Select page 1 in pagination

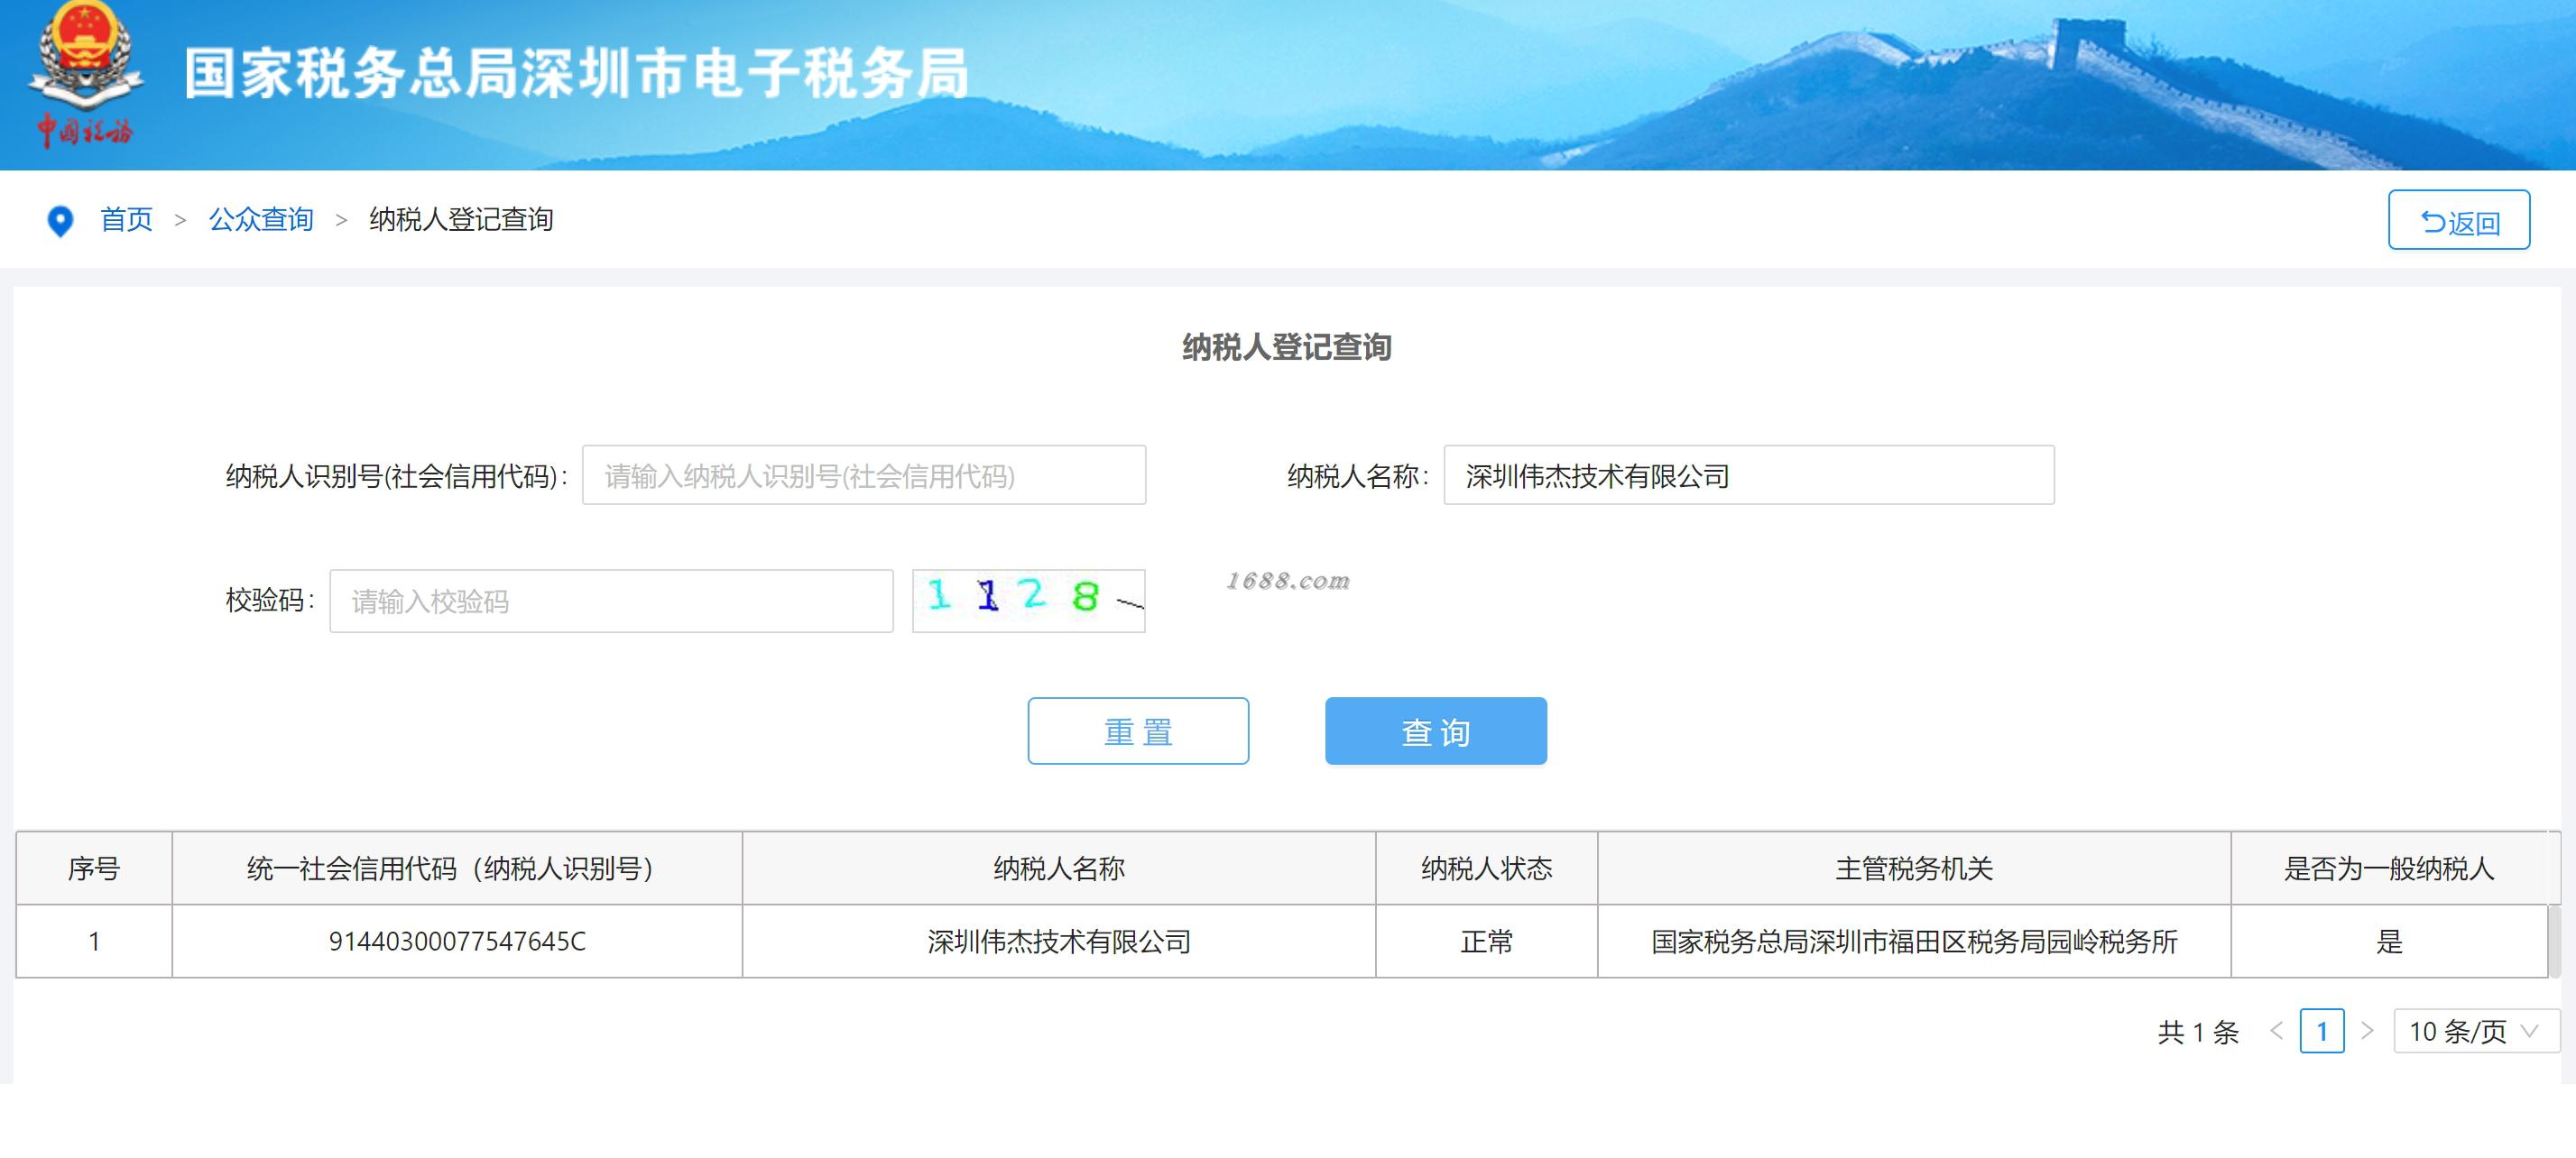(x=2322, y=1030)
